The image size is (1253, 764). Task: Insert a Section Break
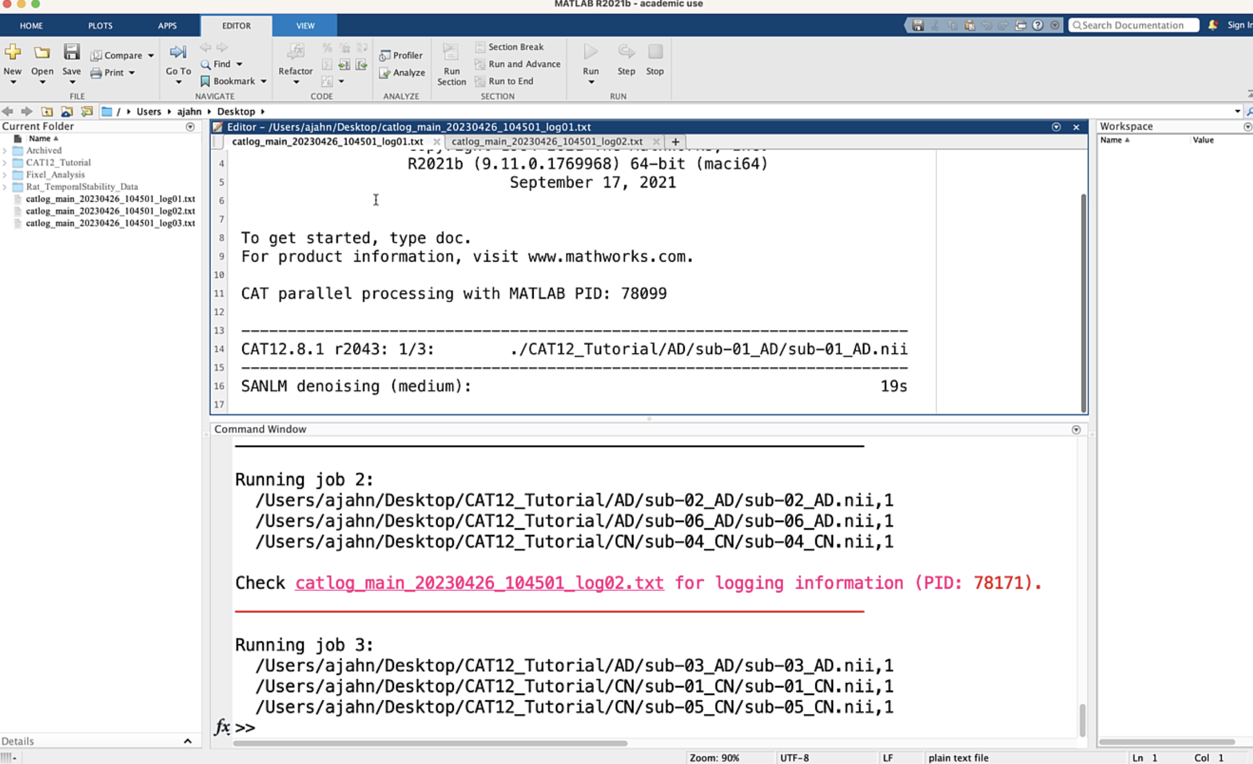(509, 47)
